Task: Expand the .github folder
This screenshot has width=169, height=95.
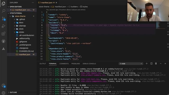Action: (14, 19)
